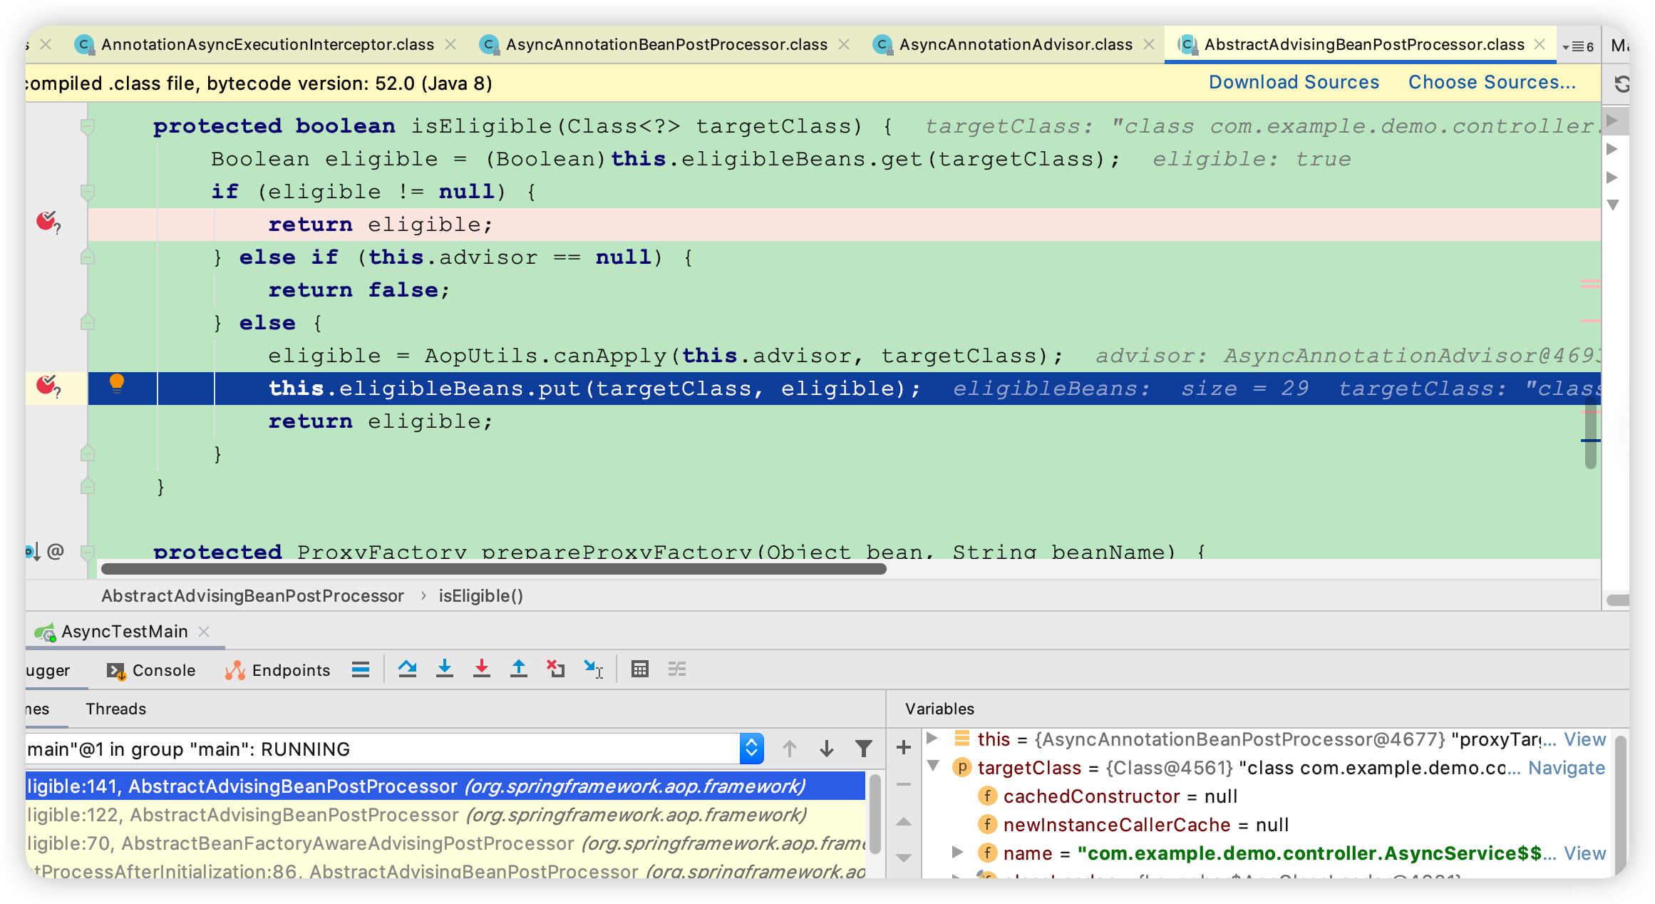Collapse the 'else if' block fold marker

88,257
